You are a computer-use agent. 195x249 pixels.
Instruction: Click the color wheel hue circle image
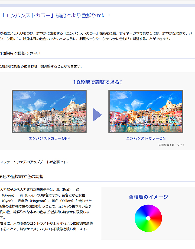pyautogui.click(x=148, y=218)
